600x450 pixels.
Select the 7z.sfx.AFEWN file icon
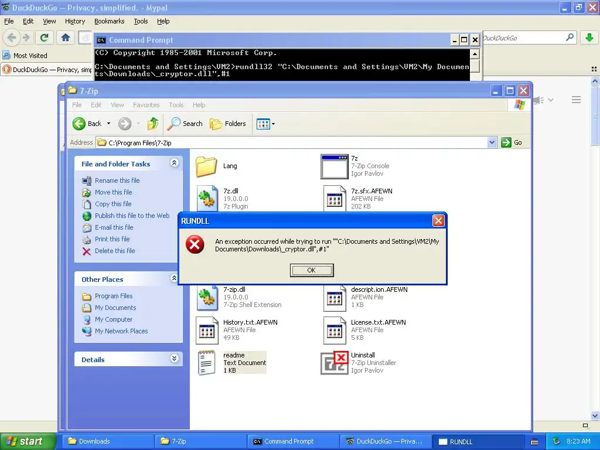coord(335,198)
